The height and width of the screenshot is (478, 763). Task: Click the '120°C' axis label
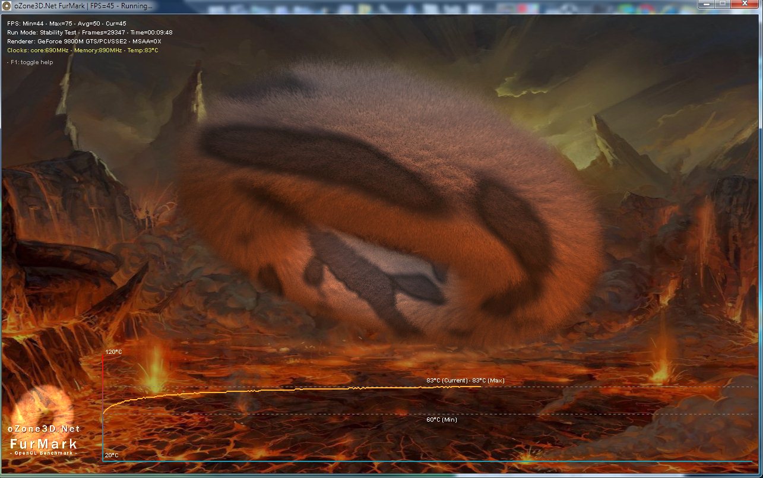[x=113, y=352]
